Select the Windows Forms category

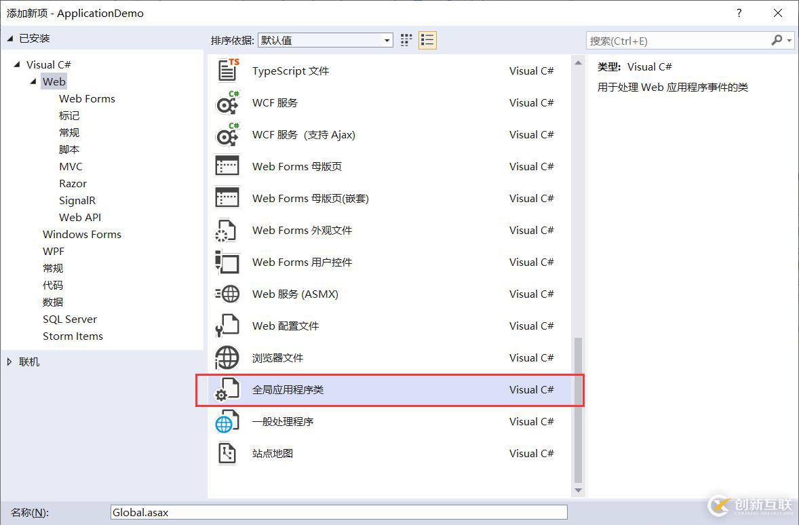pos(81,234)
